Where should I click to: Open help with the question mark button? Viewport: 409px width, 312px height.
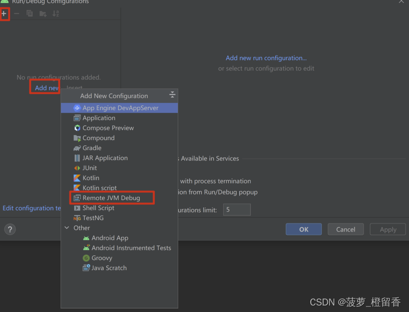10,229
